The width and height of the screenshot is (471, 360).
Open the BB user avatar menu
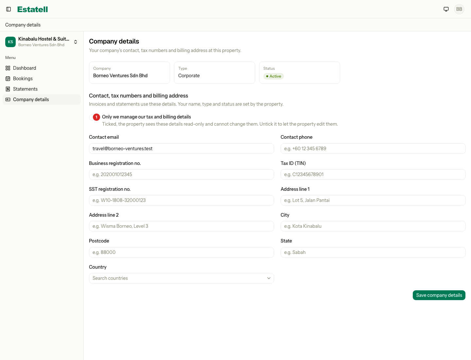point(459,9)
